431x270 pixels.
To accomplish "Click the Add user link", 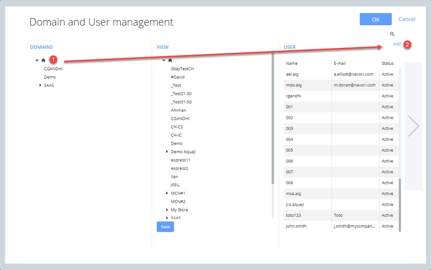I will click(397, 44).
